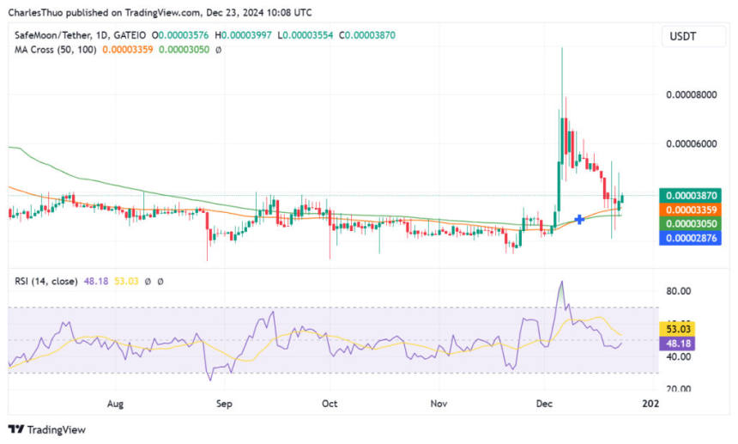Image resolution: width=738 pixels, height=444 pixels.
Task: Click the 0.00008000 level on the price scale
Action: coord(692,94)
